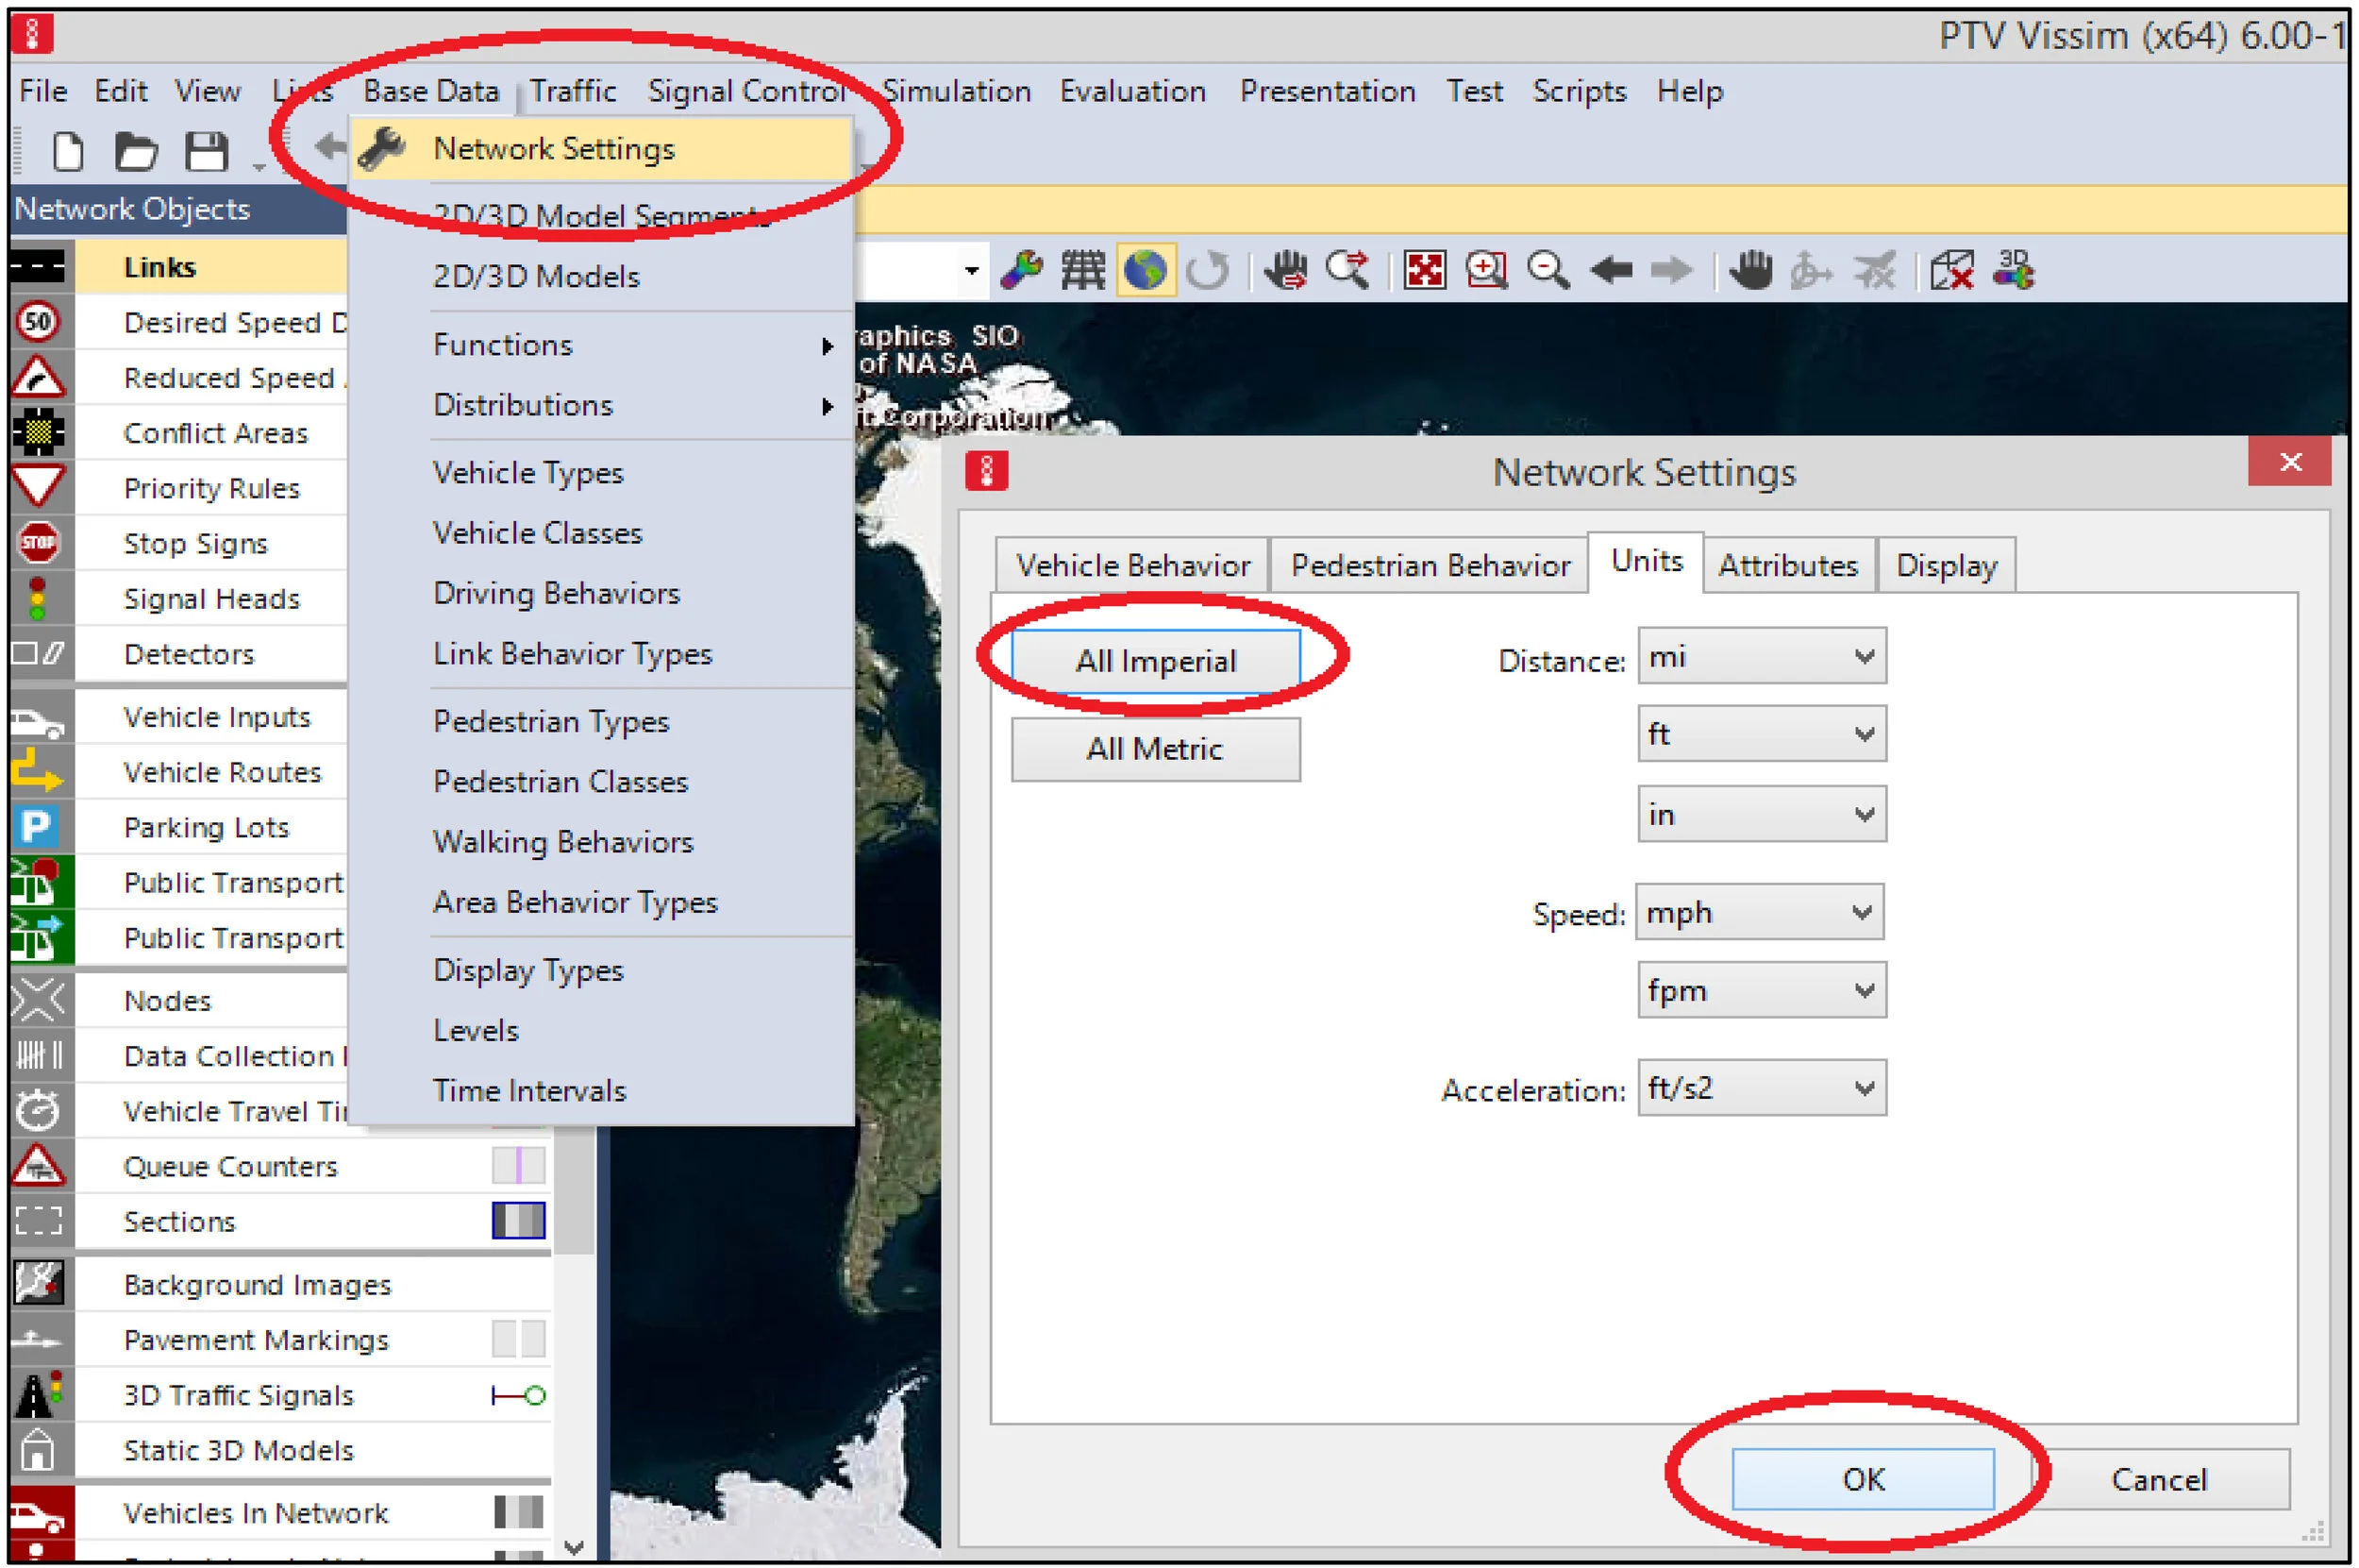Viewport: 2359px width, 1568px height.
Task: Confirm with the OK button
Action: (1863, 1478)
